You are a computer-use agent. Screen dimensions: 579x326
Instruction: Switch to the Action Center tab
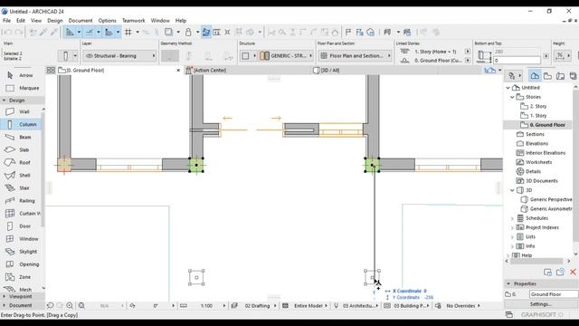pyautogui.click(x=210, y=70)
